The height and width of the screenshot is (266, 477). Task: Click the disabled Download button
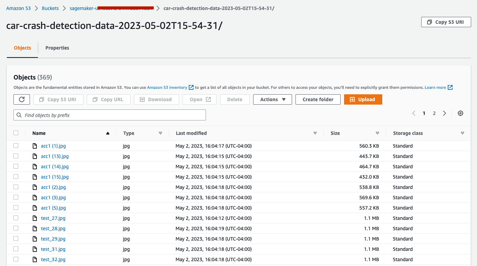pyautogui.click(x=156, y=99)
